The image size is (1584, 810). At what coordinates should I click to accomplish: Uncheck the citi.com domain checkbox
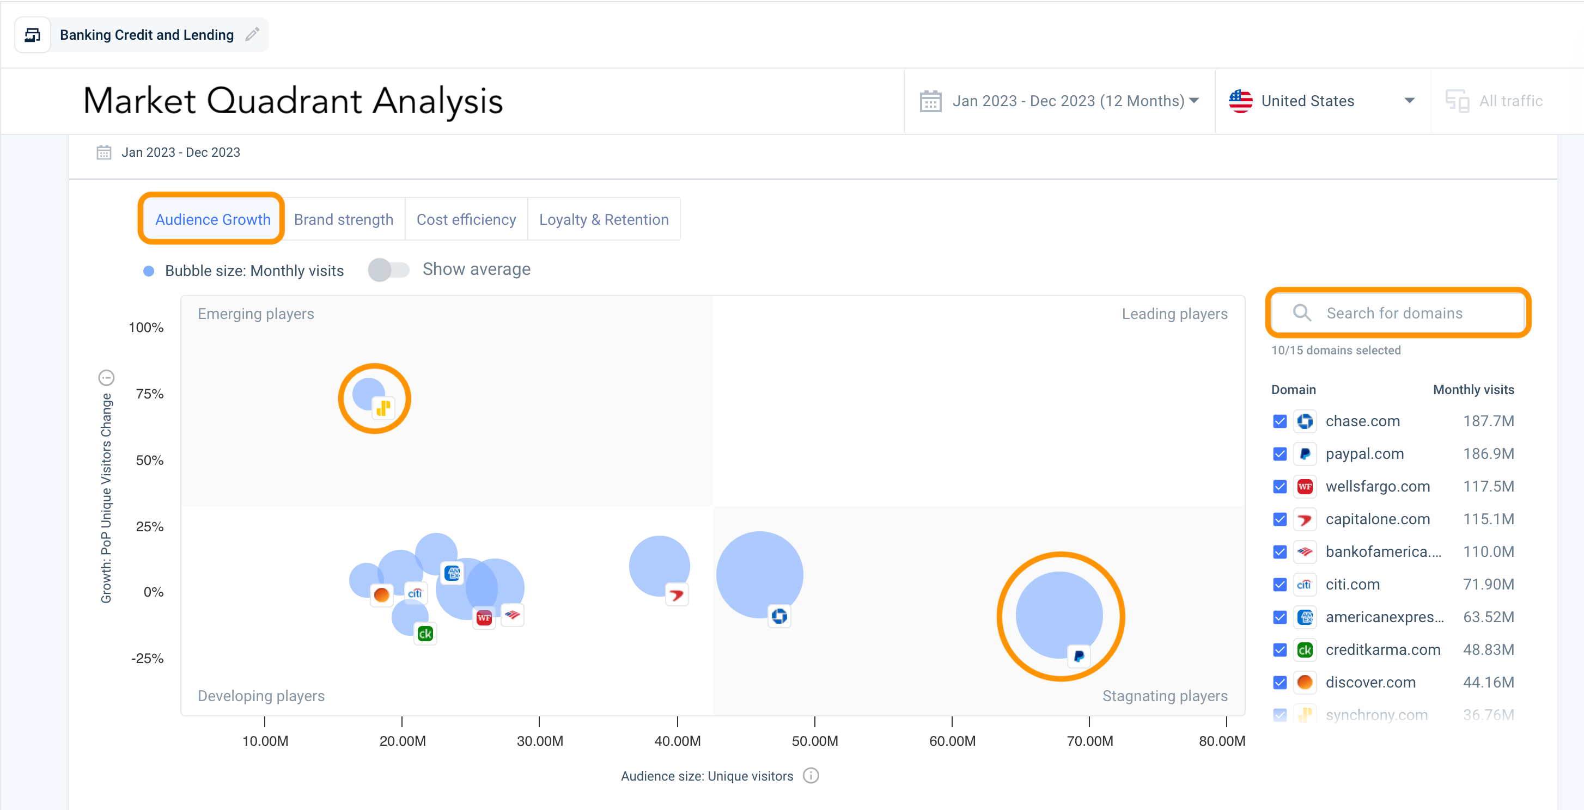tap(1280, 585)
